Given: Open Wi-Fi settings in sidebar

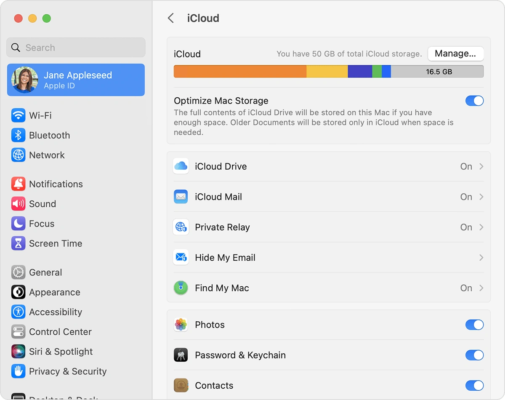Looking at the screenshot, I should click(x=40, y=115).
